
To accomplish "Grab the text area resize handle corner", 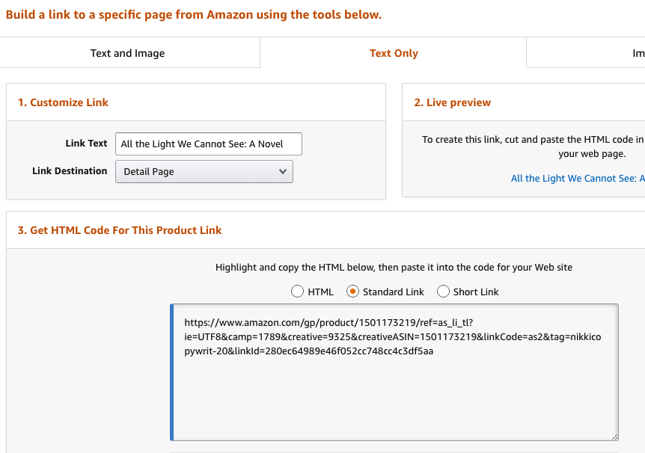I will pos(614,436).
